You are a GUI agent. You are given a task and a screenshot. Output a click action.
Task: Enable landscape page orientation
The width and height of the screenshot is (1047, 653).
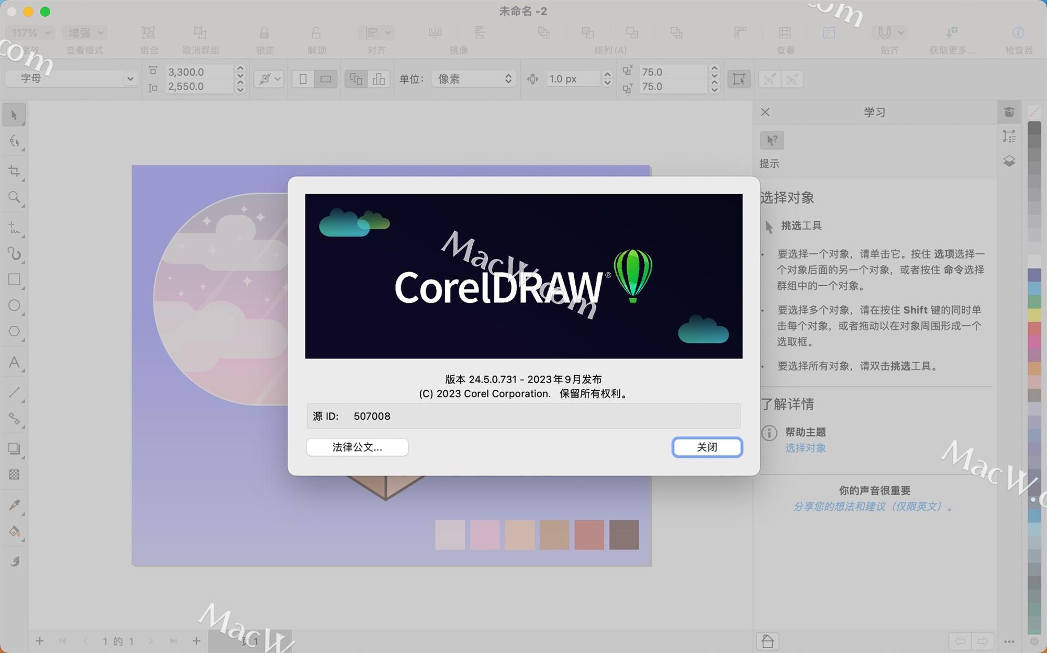[326, 78]
